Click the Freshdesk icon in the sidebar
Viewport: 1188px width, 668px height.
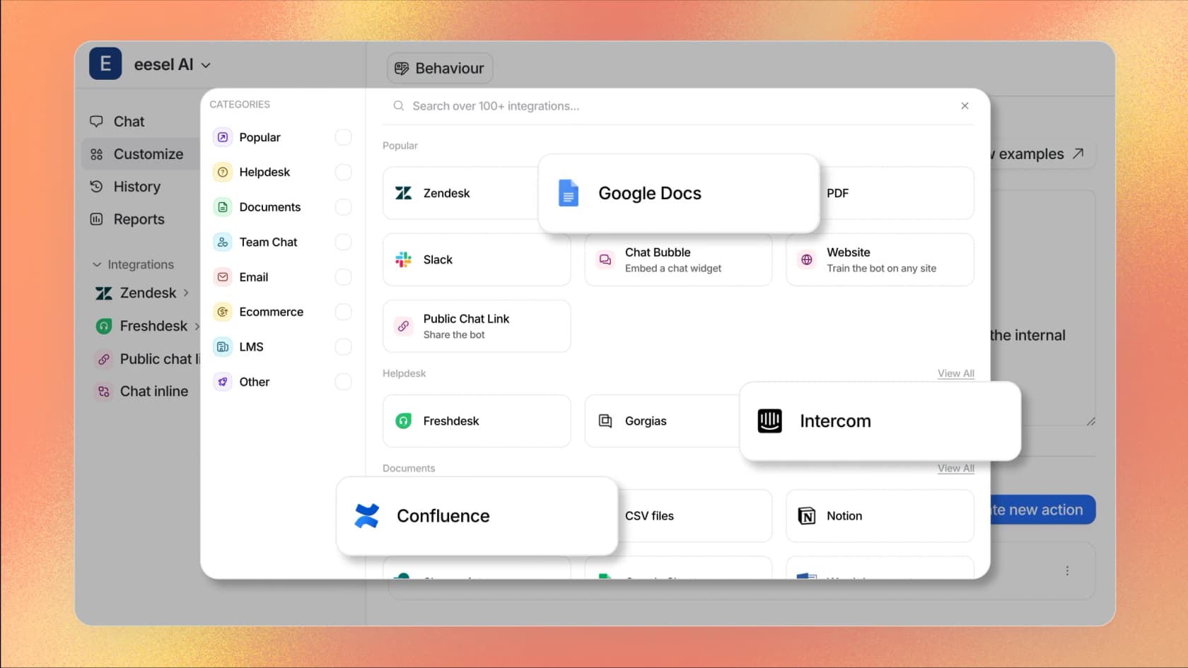[x=104, y=326]
